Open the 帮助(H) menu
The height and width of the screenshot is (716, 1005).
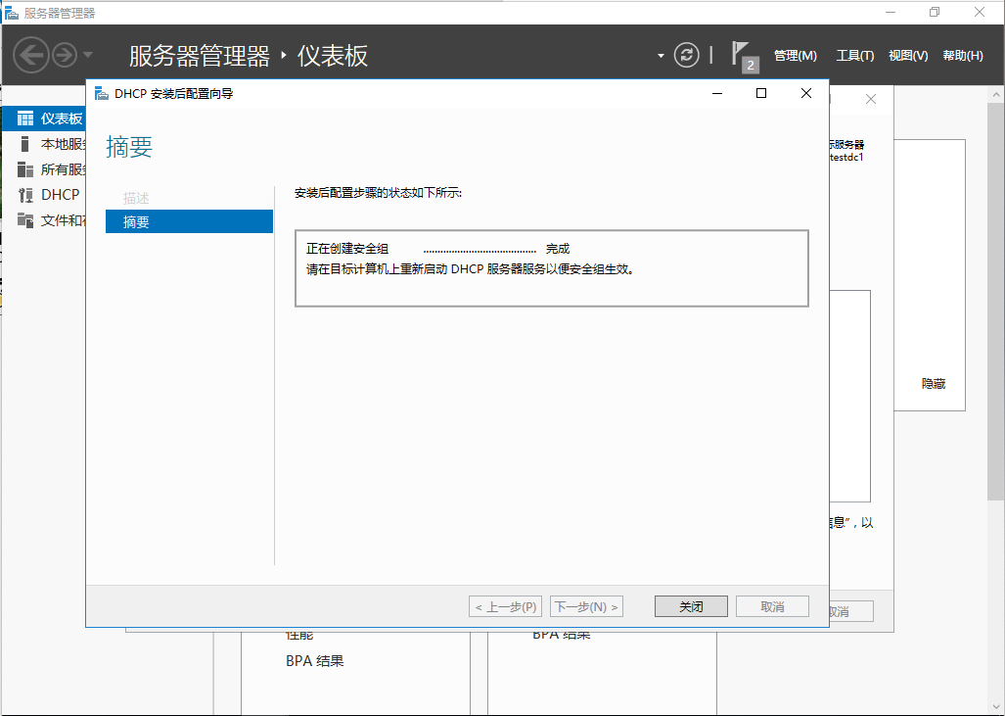click(x=962, y=55)
